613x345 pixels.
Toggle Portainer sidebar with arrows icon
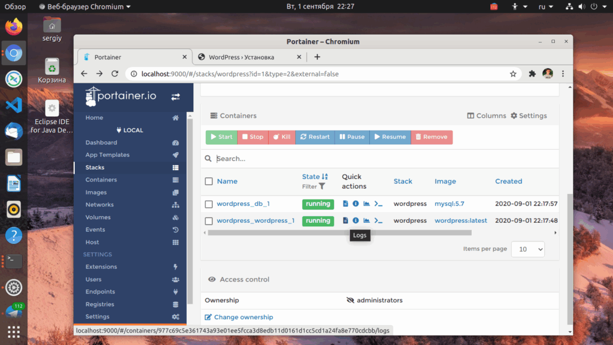click(x=175, y=96)
